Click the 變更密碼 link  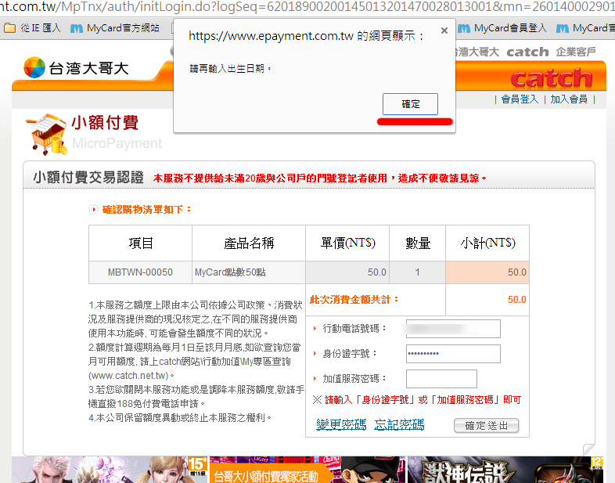pyautogui.click(x=341, y=424)
